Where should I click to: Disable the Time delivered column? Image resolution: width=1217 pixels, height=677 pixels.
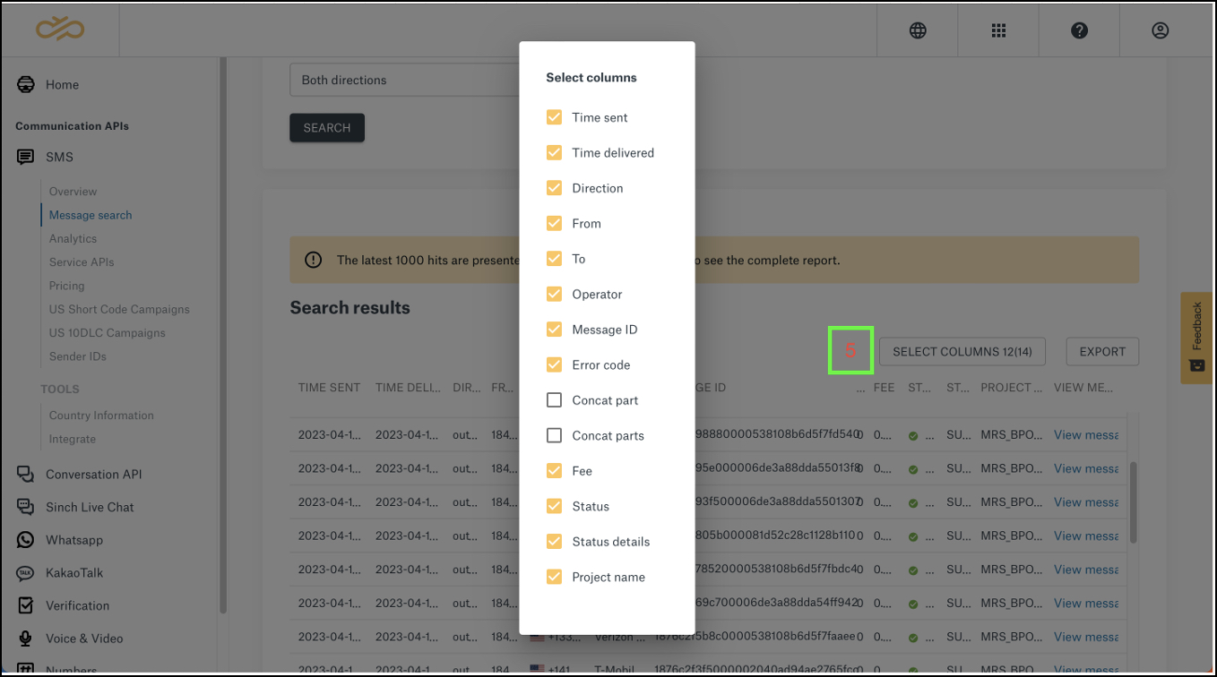coord(554,152)
